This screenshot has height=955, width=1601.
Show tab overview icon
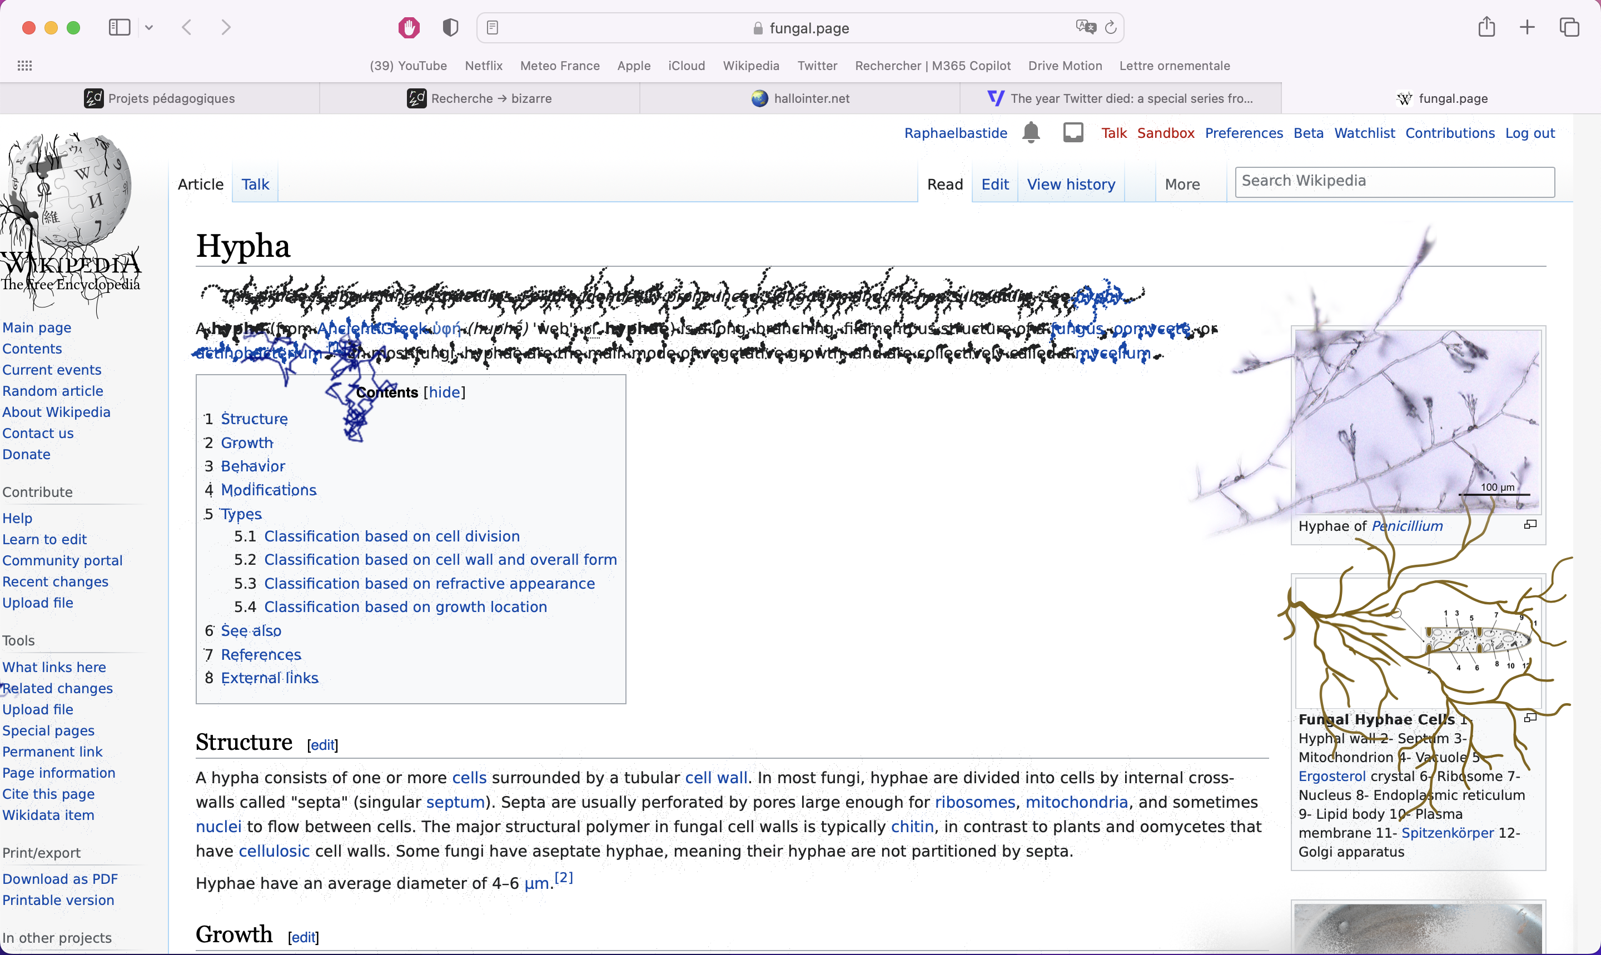pos(1569,28)
